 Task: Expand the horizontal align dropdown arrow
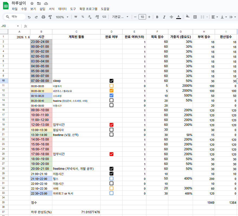pos(217,17)
